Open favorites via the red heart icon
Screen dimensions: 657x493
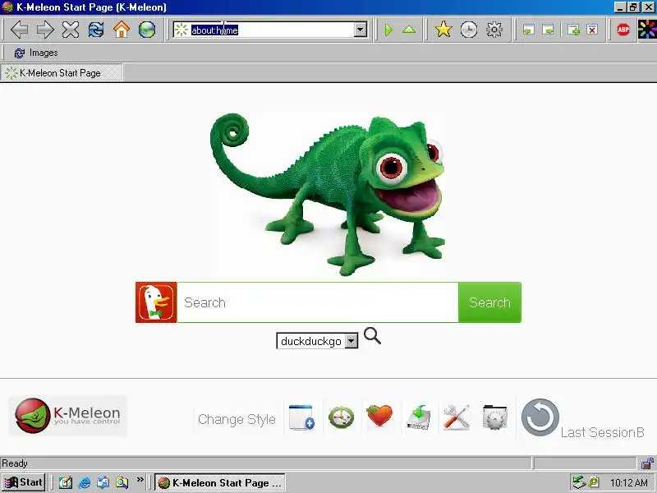pyautogui.click(x=379, y=416)
